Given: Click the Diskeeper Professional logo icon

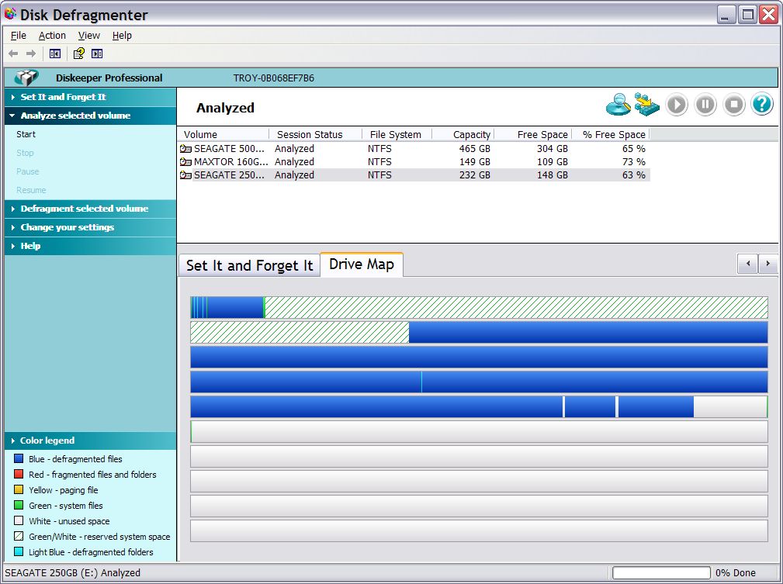Looking at the screenshot, I should tap(26, 78).
